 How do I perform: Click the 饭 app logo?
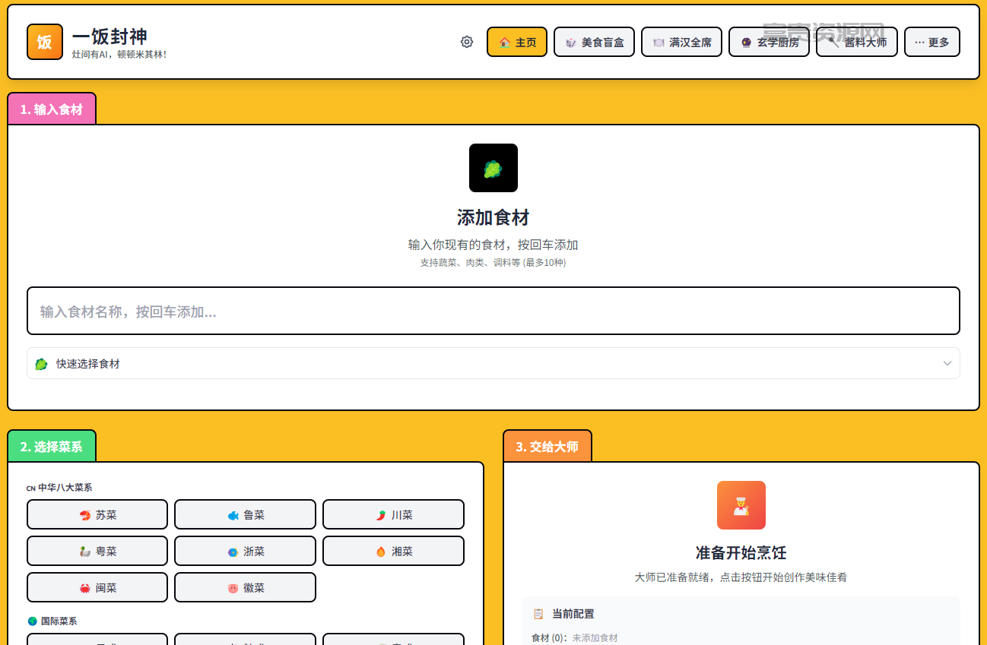pyautogui.click(x=45, y=42)
